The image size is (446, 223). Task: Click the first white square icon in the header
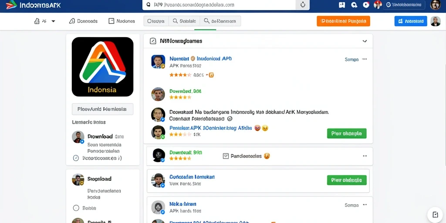click(x=342, y=5)
